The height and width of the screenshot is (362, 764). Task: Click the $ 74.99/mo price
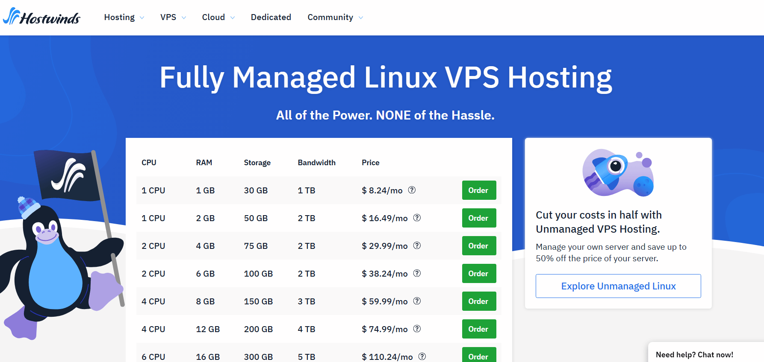pos(385,329)
